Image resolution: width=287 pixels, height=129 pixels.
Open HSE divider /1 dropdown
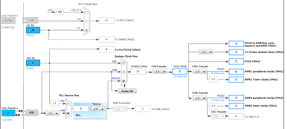52,113
